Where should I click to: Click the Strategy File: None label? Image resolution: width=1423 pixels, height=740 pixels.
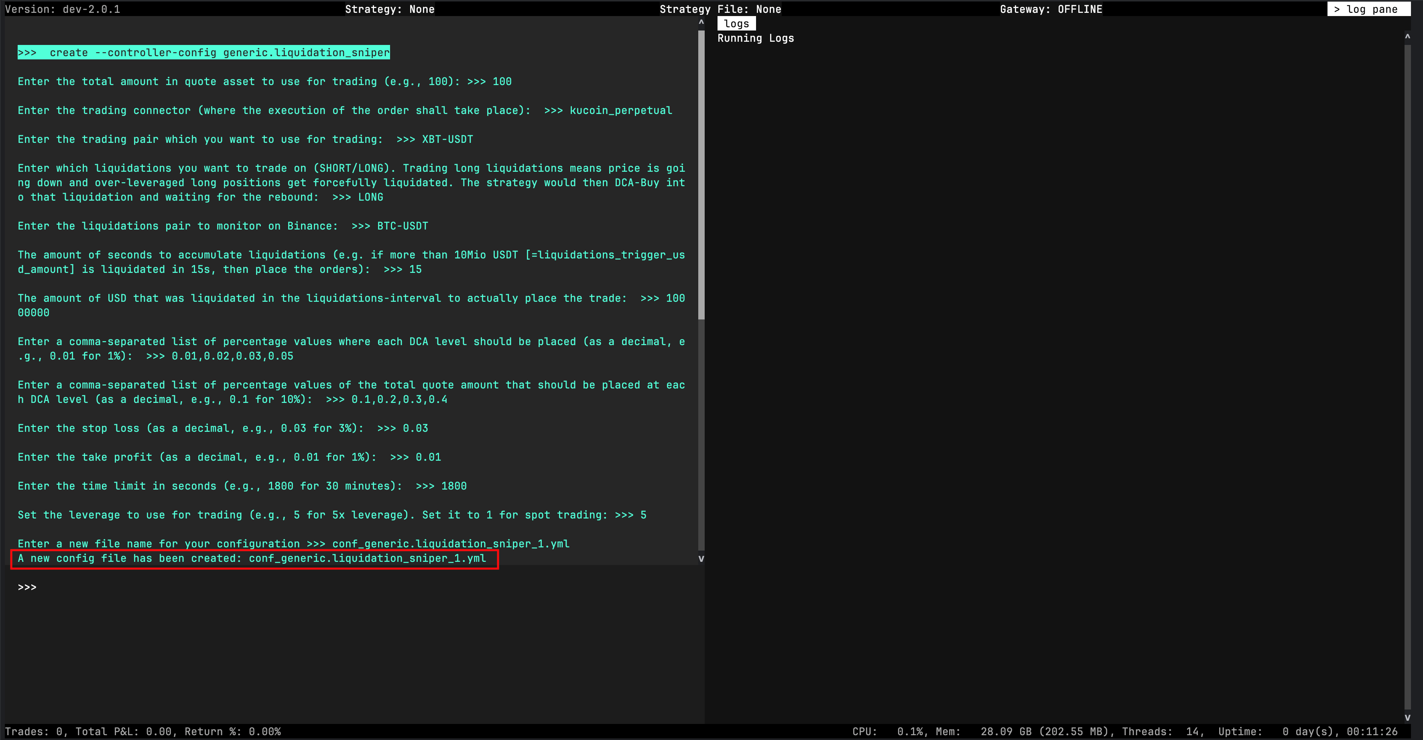click(720, 9)
